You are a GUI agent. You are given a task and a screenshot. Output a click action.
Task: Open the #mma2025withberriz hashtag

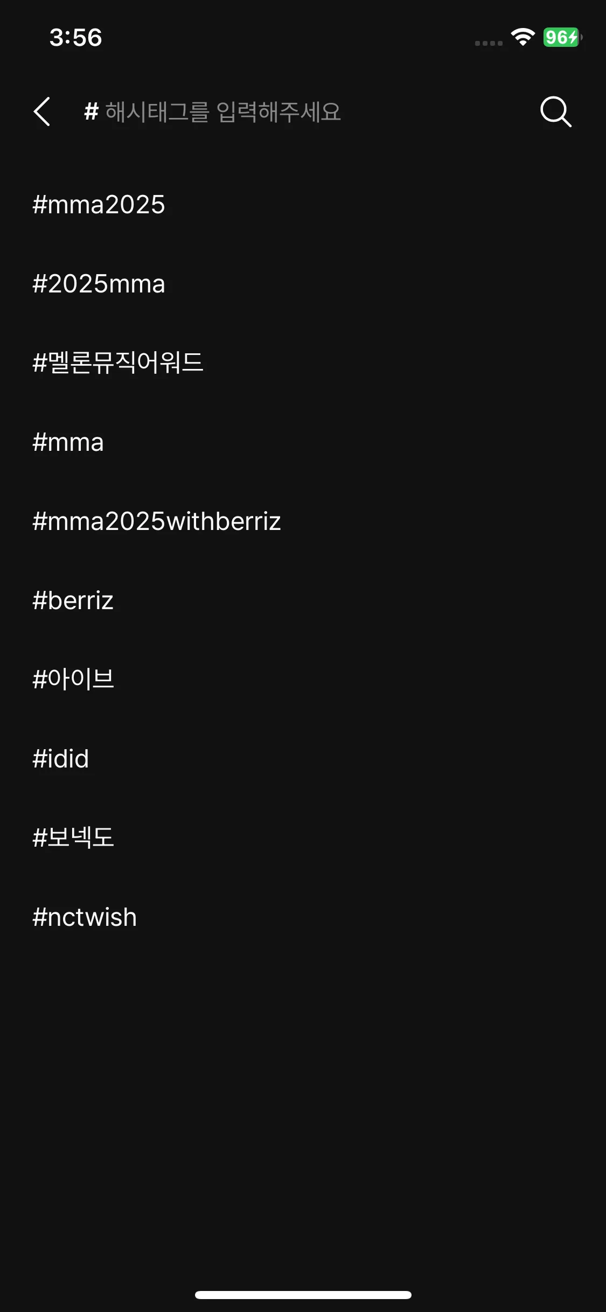(156, 521)
